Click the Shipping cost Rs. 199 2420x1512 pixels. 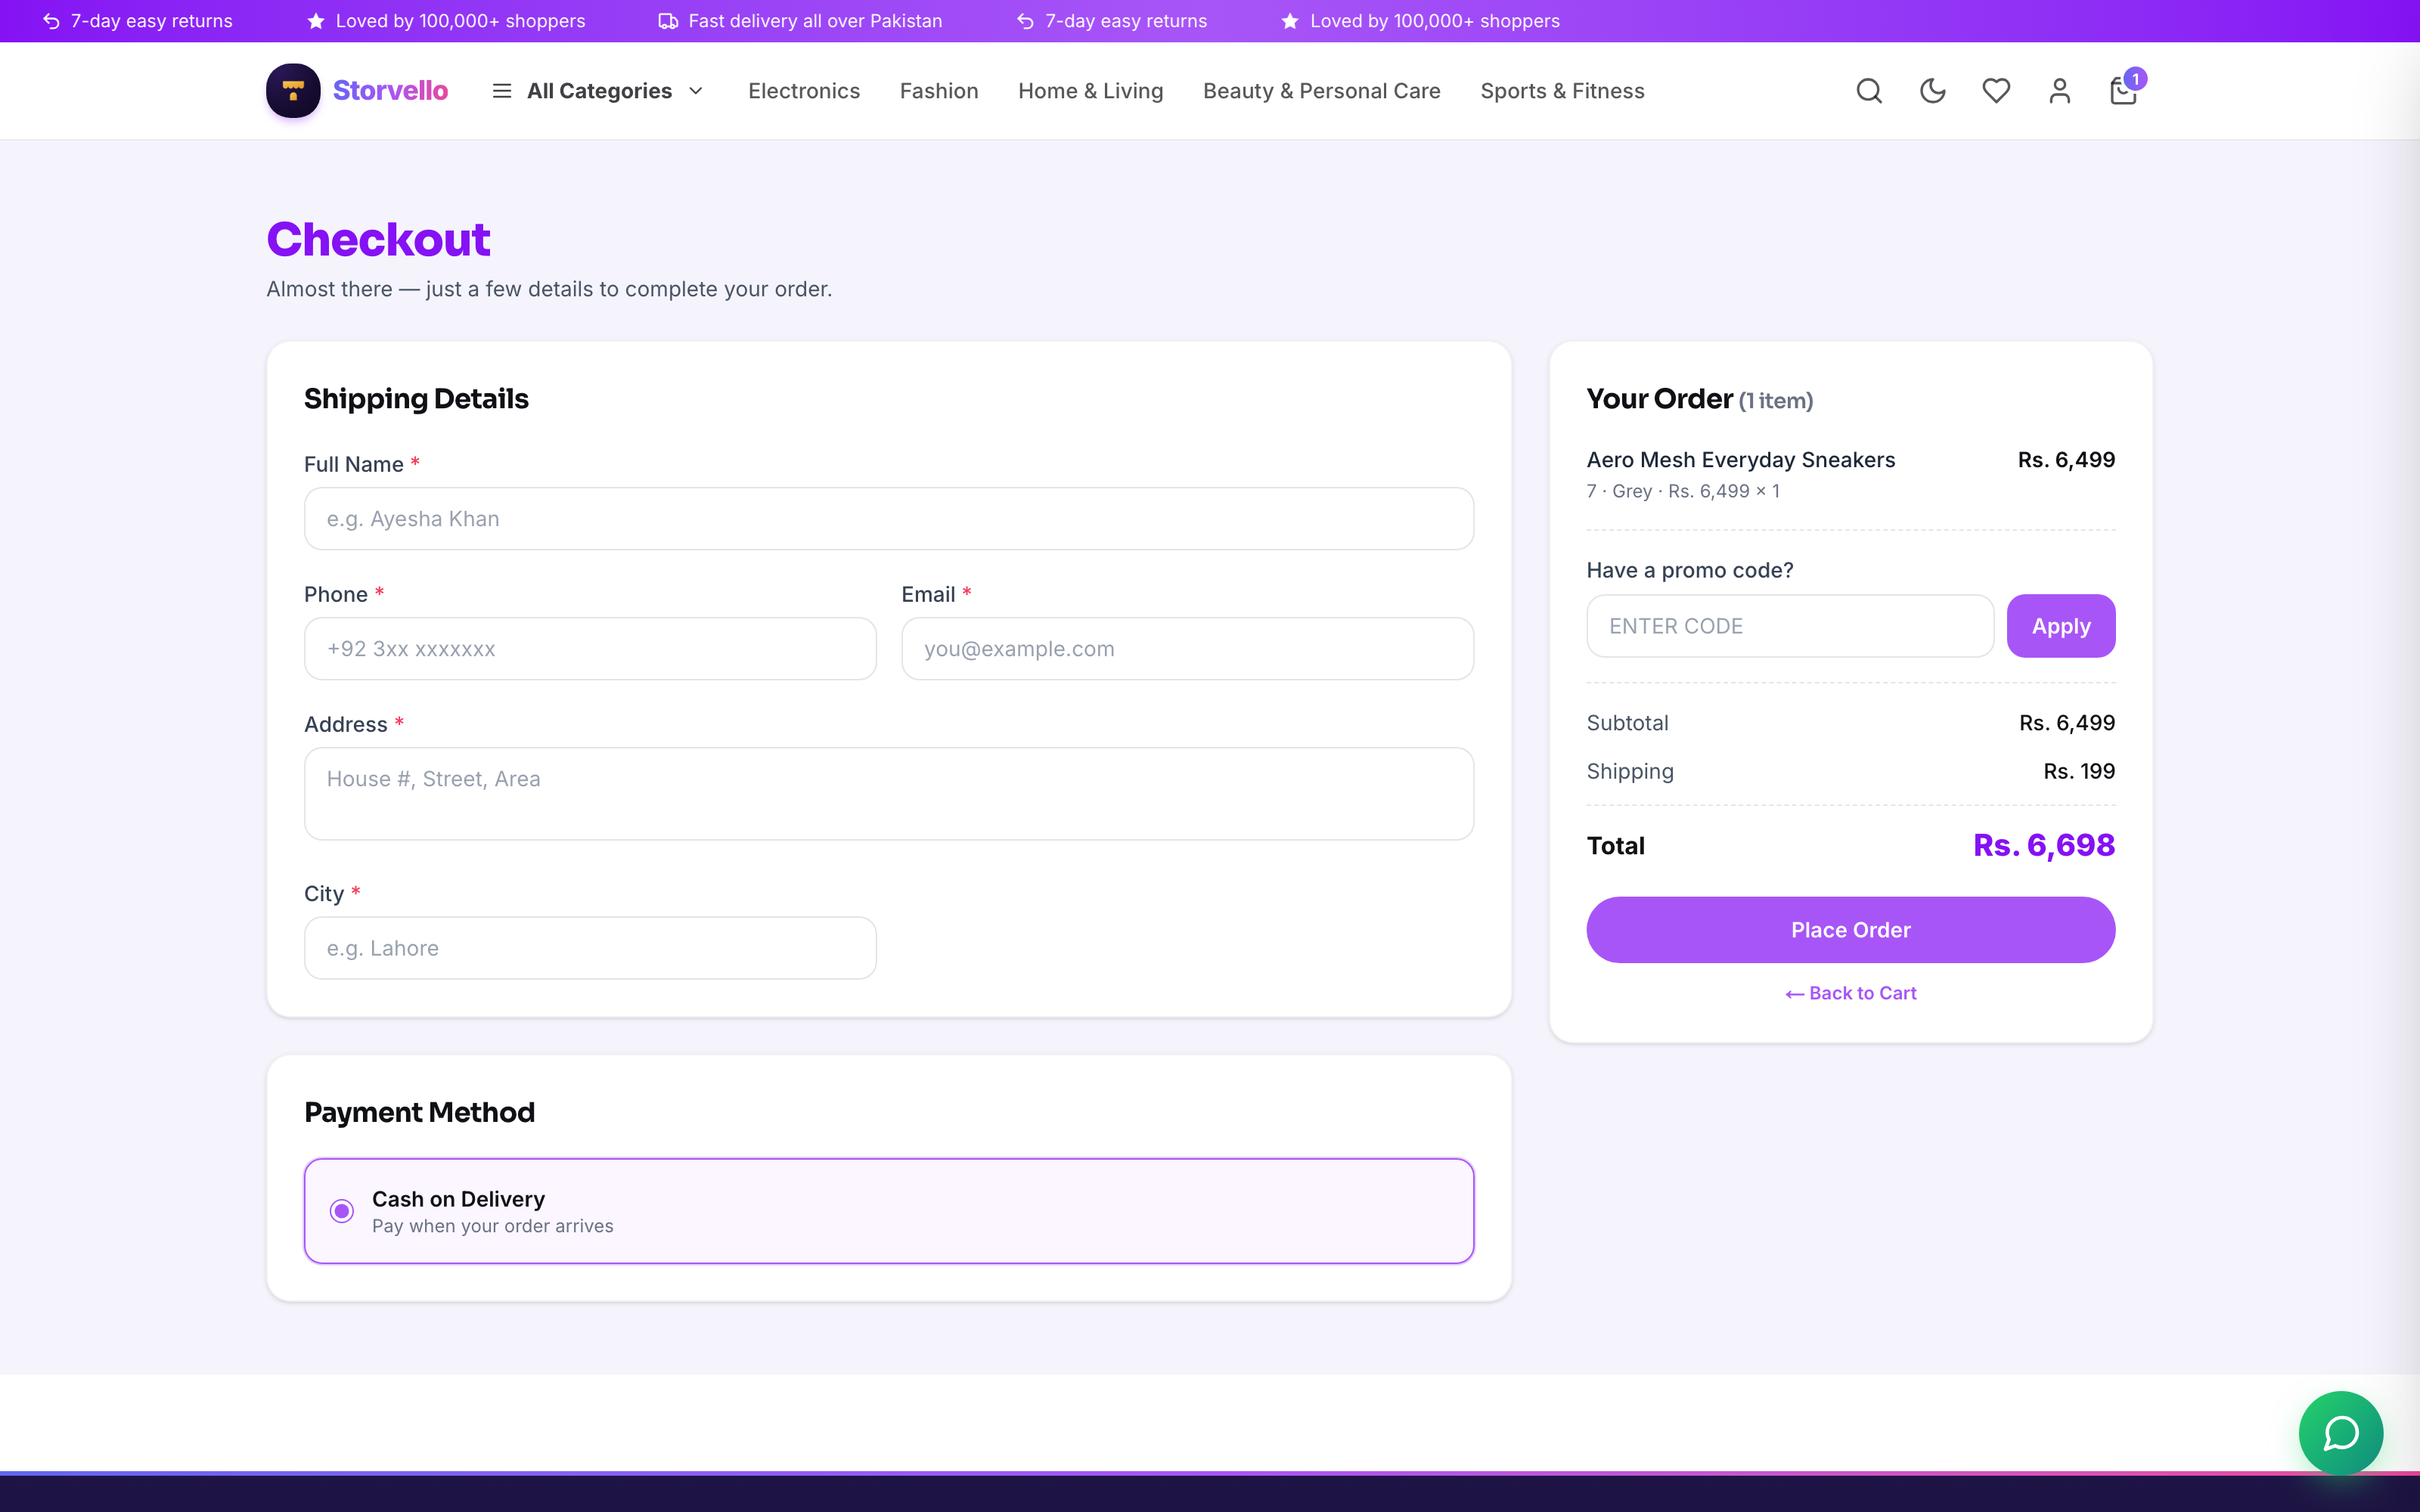click(x=2079, y=772)
